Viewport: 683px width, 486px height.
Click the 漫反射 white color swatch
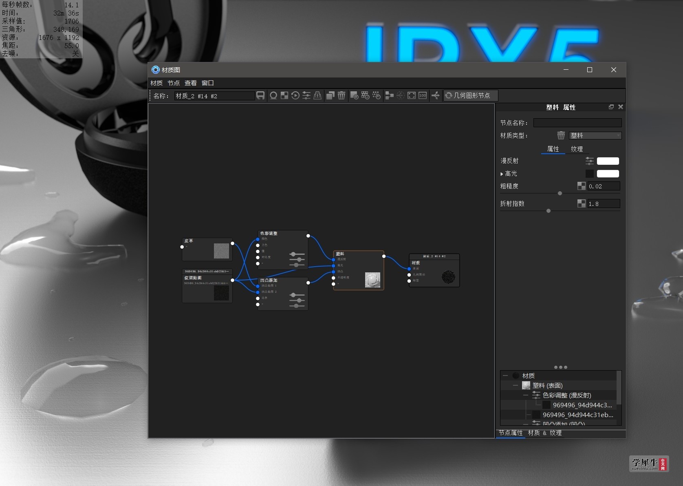[x=608, y=161]
